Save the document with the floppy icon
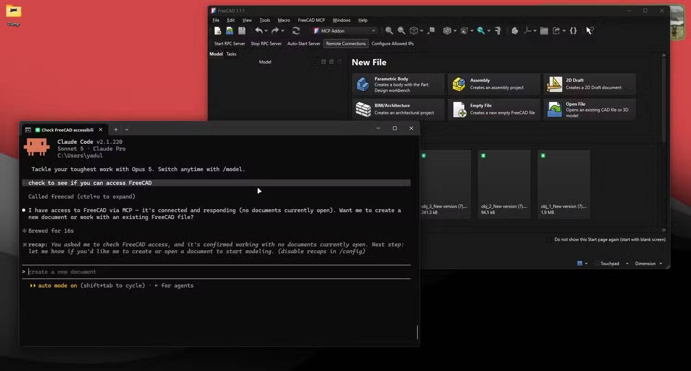691x371 pixels. 241,31
